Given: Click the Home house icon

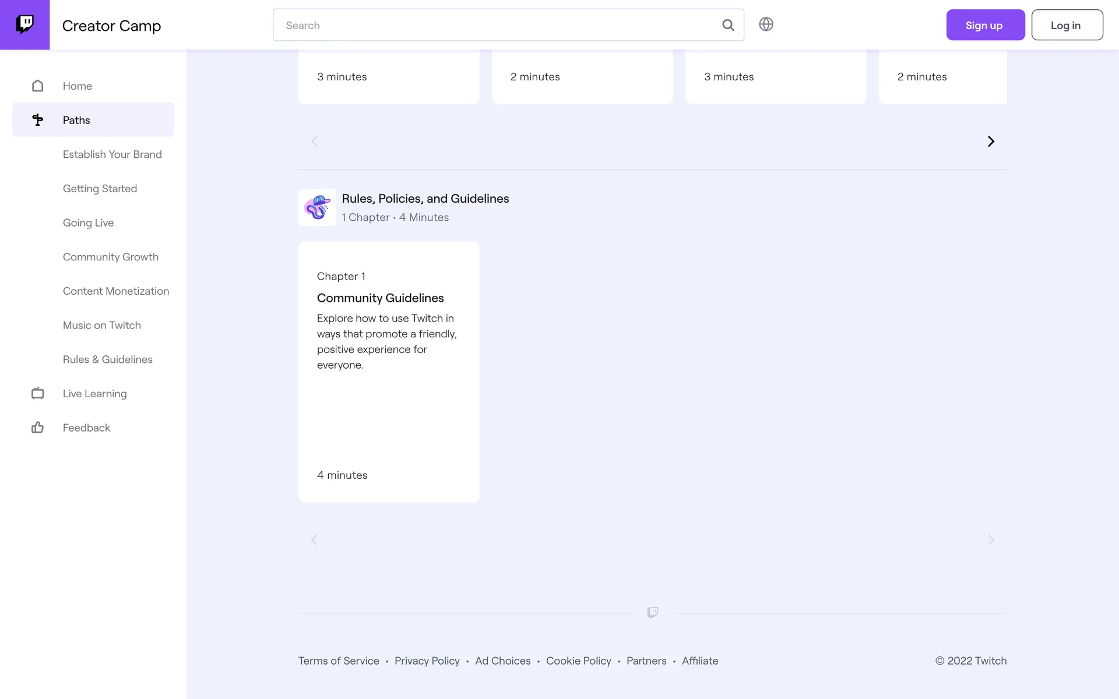Looking at the screenshot, I should (38, 86).
